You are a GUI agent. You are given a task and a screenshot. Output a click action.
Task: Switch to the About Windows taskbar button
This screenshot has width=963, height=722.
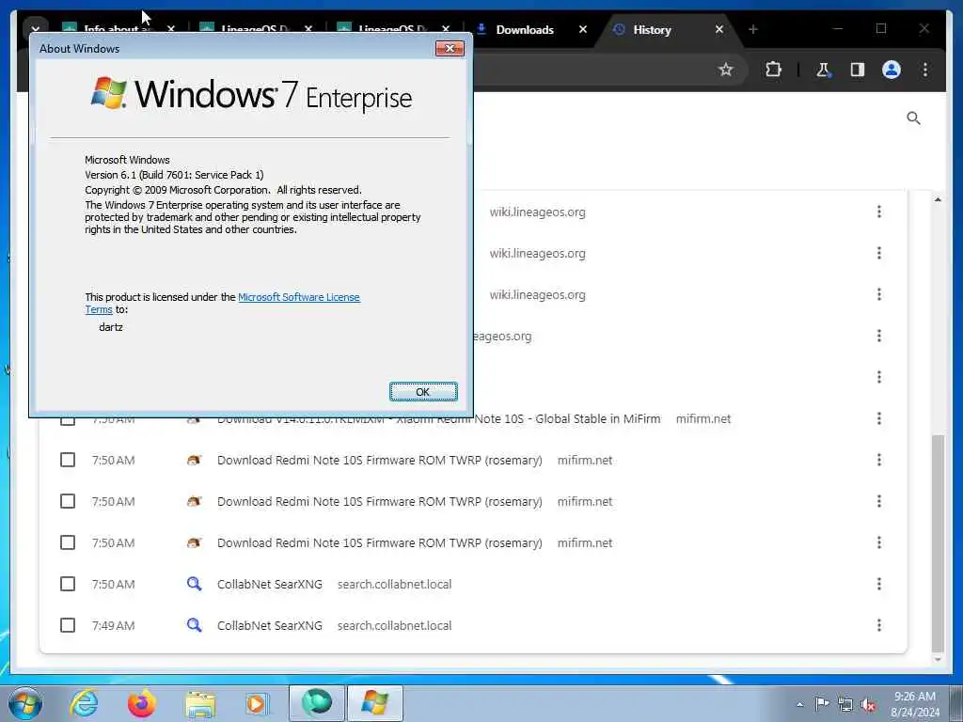click(374, 703)
